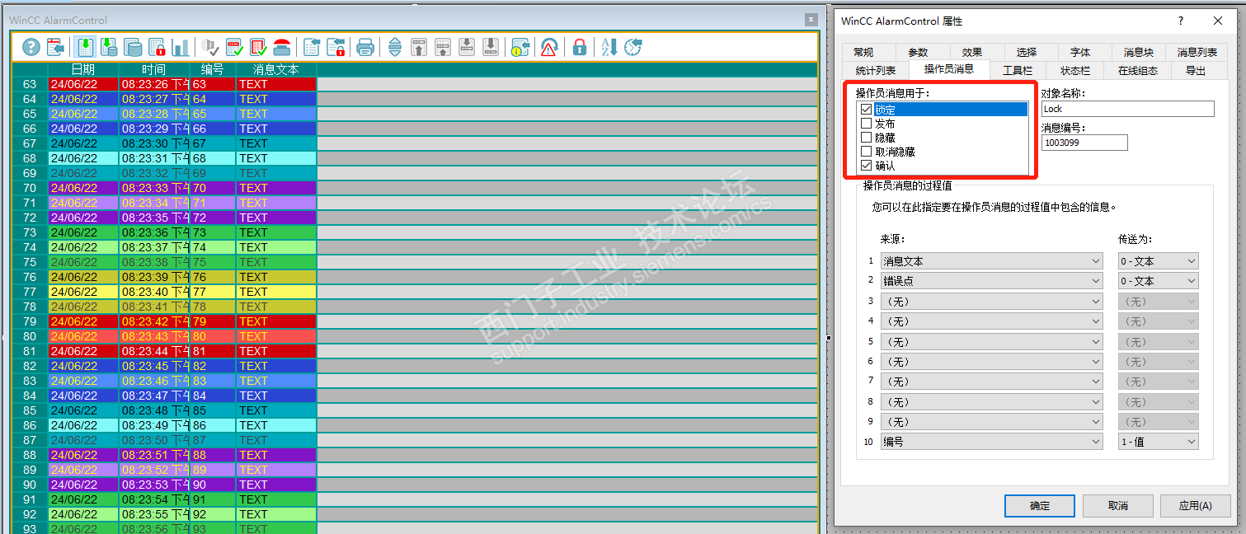Open row 1 传送为 dropdown
Image resolution: width=1246 pixels, height=534 pixels.
(x=1158, y=261)
